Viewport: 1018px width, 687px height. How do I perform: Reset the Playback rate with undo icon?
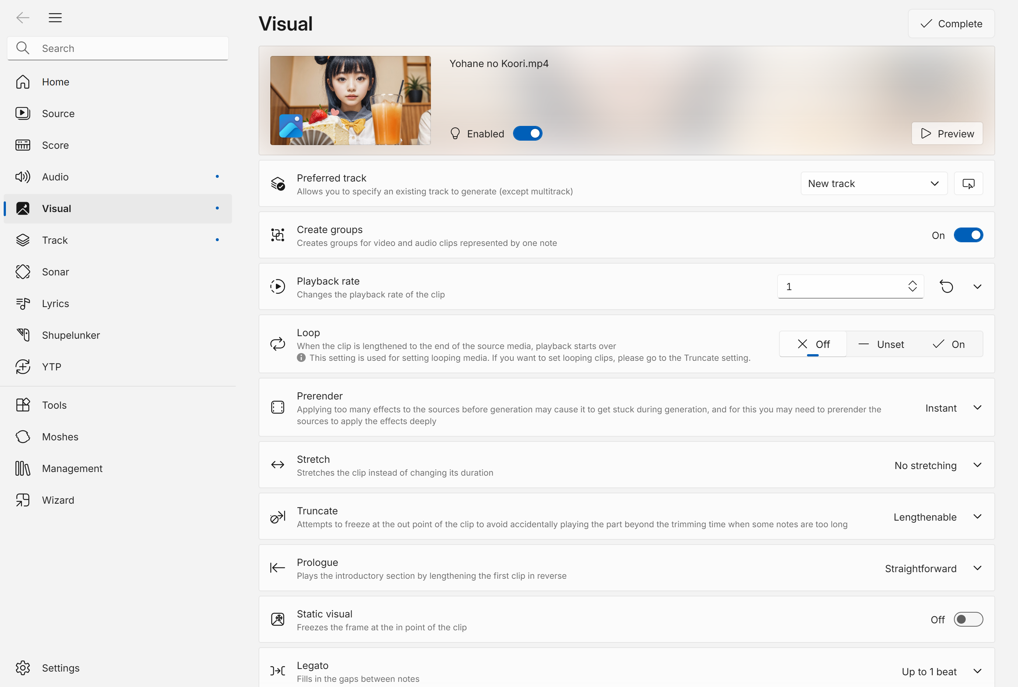[x=947, y=286]
